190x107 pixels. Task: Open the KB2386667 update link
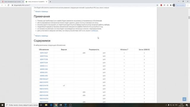pos(44,79)
